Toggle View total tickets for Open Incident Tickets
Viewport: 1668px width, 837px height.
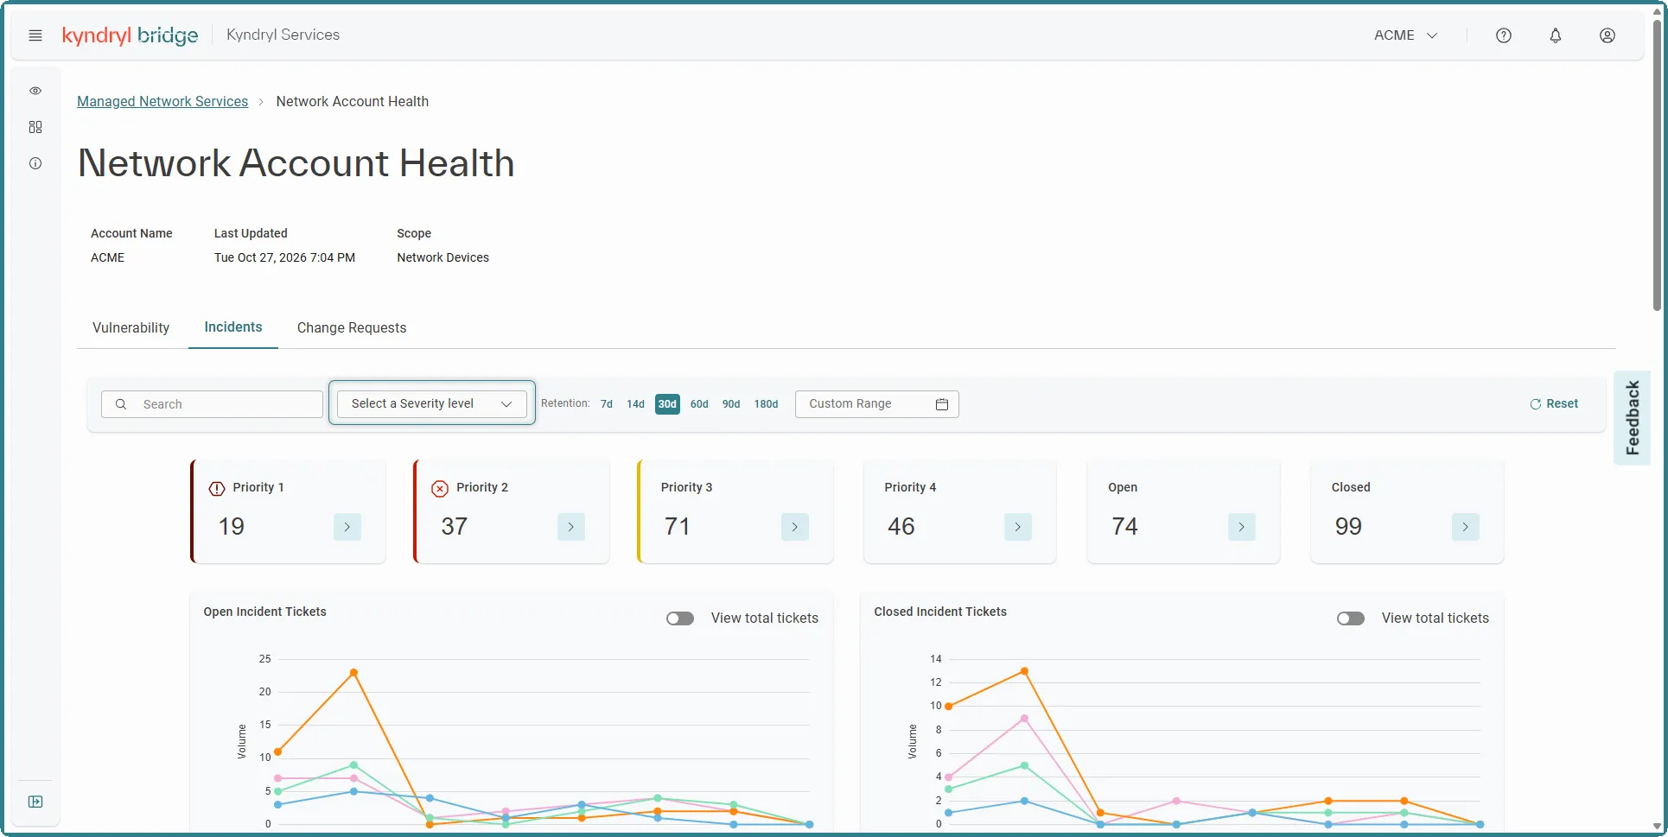(x=680, y=618)
